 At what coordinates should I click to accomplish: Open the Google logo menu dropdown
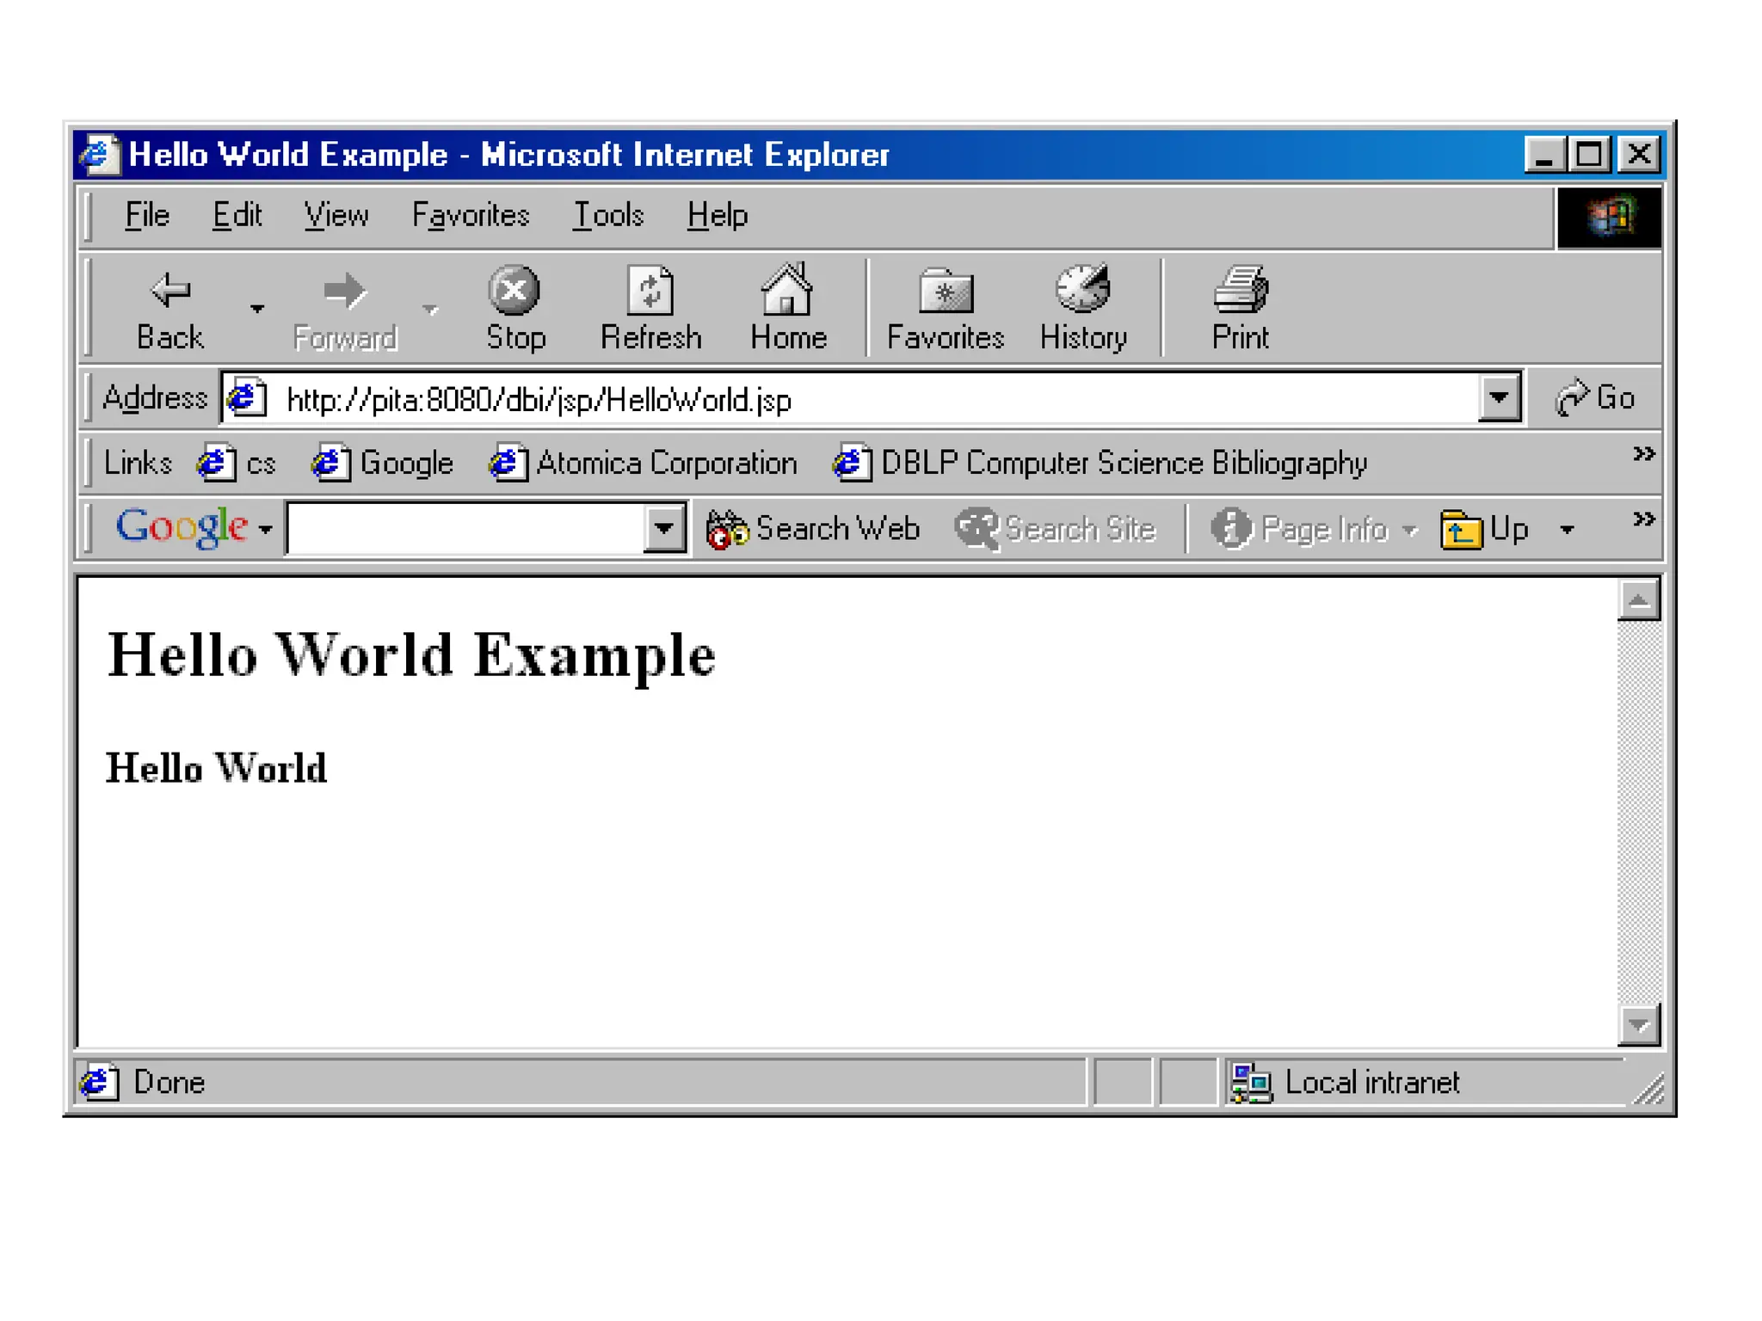click(265, 529)
